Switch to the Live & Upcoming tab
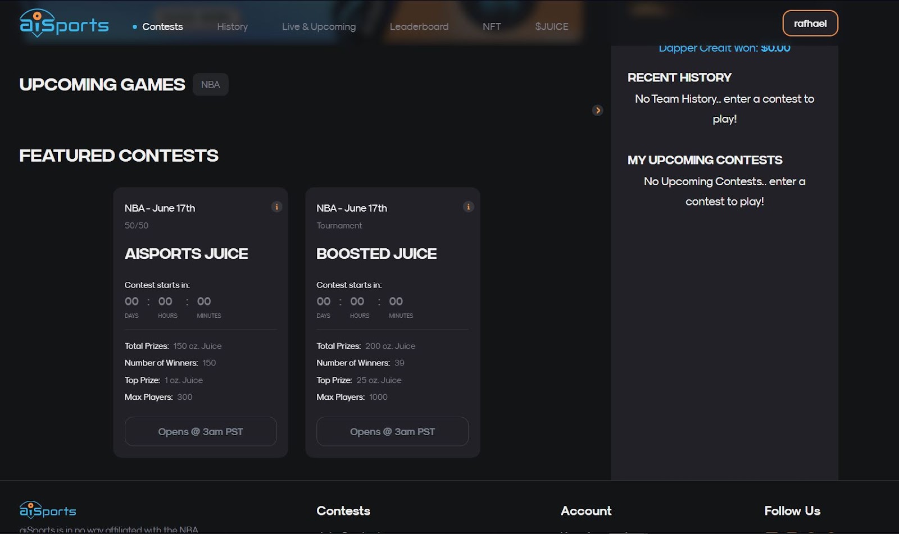The width and height of the screenshot is (899, 534). coord(318,26)
